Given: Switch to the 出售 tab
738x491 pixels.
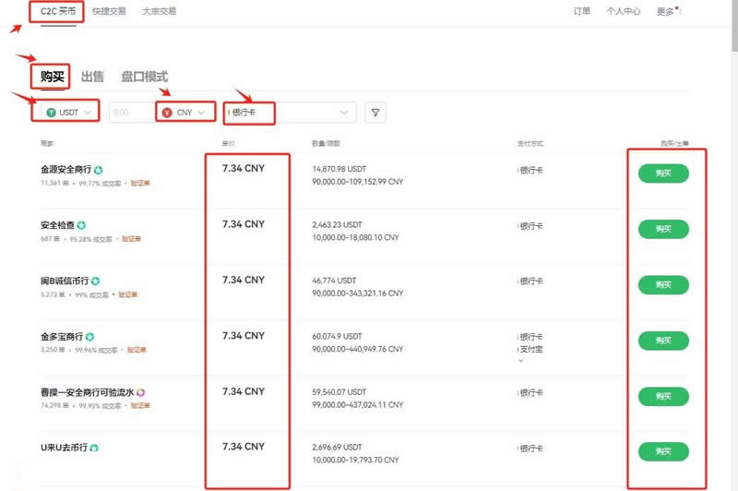Looking at the screenshot, I should pyautogui.click(x=92, y=77).
